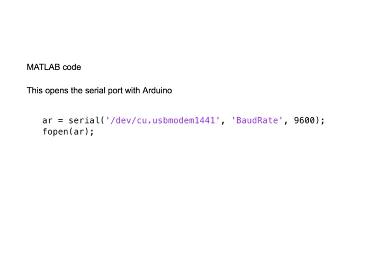The height and width of the screenshot is (262, 368).
Task: Click the 'fopen' function name
Action: click(55, 132)
